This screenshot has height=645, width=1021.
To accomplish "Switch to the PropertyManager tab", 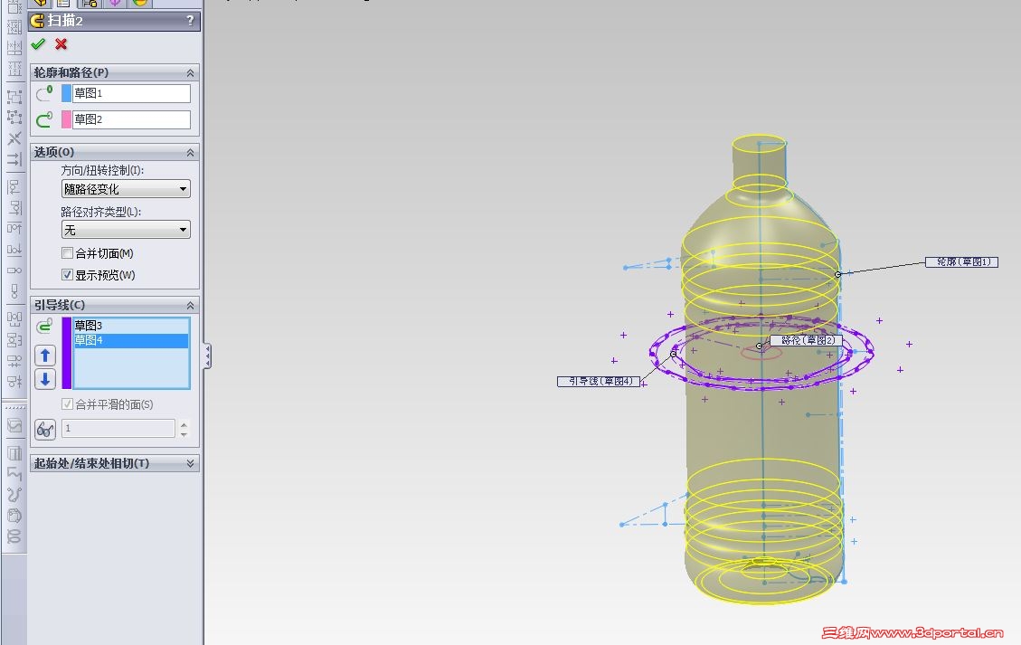I will pos(64,3).
